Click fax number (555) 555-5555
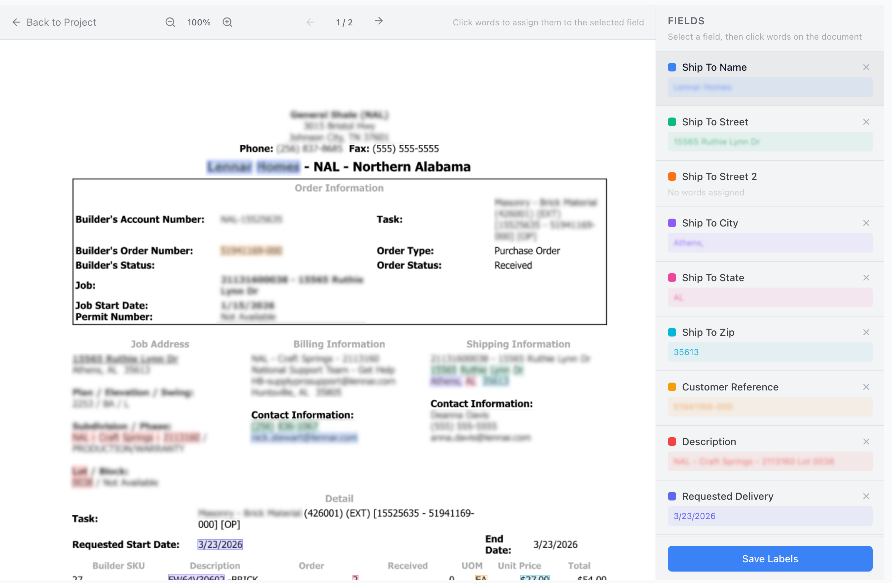This screenshot has height=583, width=892. click(406, 149)
